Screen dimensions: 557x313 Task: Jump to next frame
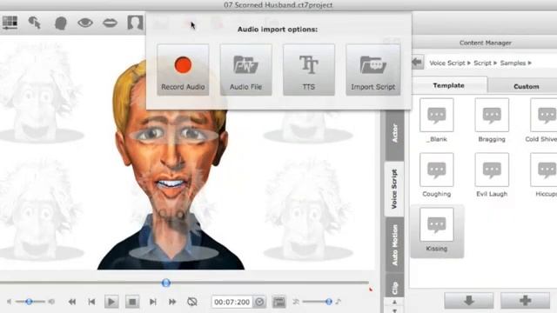tap(153, 302)
